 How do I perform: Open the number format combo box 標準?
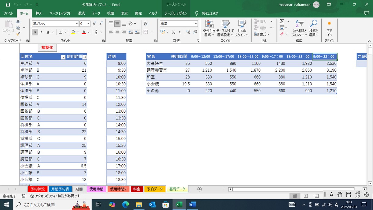point(179,24)
